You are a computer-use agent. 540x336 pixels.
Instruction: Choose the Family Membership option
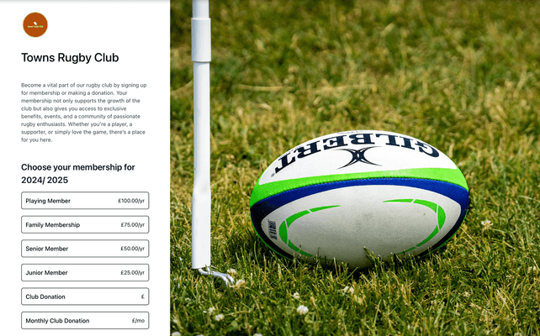coord(85,224)
